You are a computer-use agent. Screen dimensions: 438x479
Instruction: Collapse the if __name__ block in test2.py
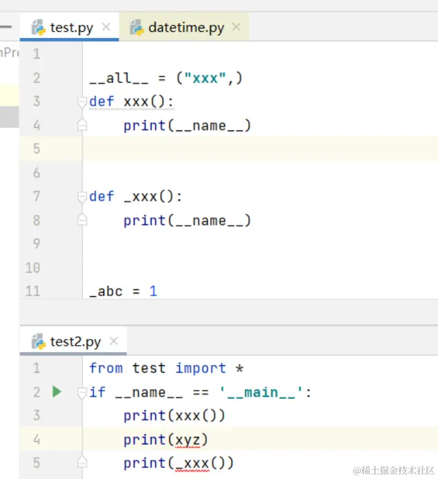click(82, 393)
